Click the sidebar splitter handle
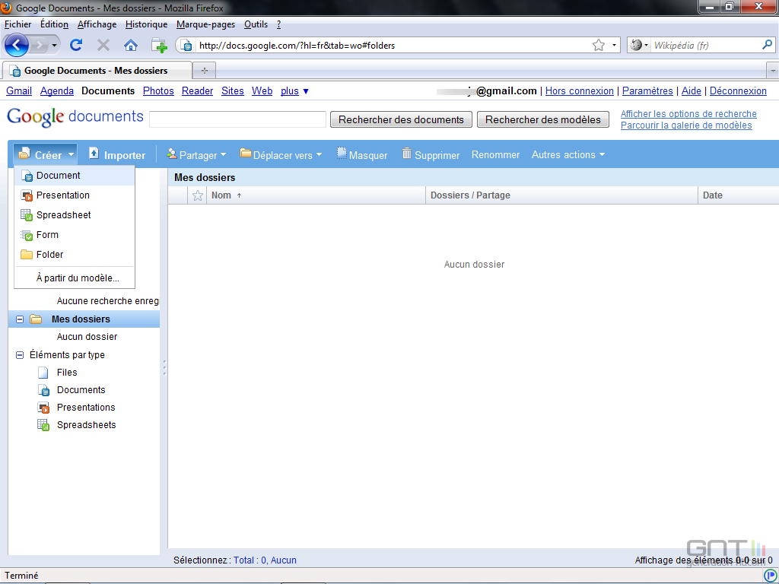This screenshot has height=584, width=779. (164, 367)
